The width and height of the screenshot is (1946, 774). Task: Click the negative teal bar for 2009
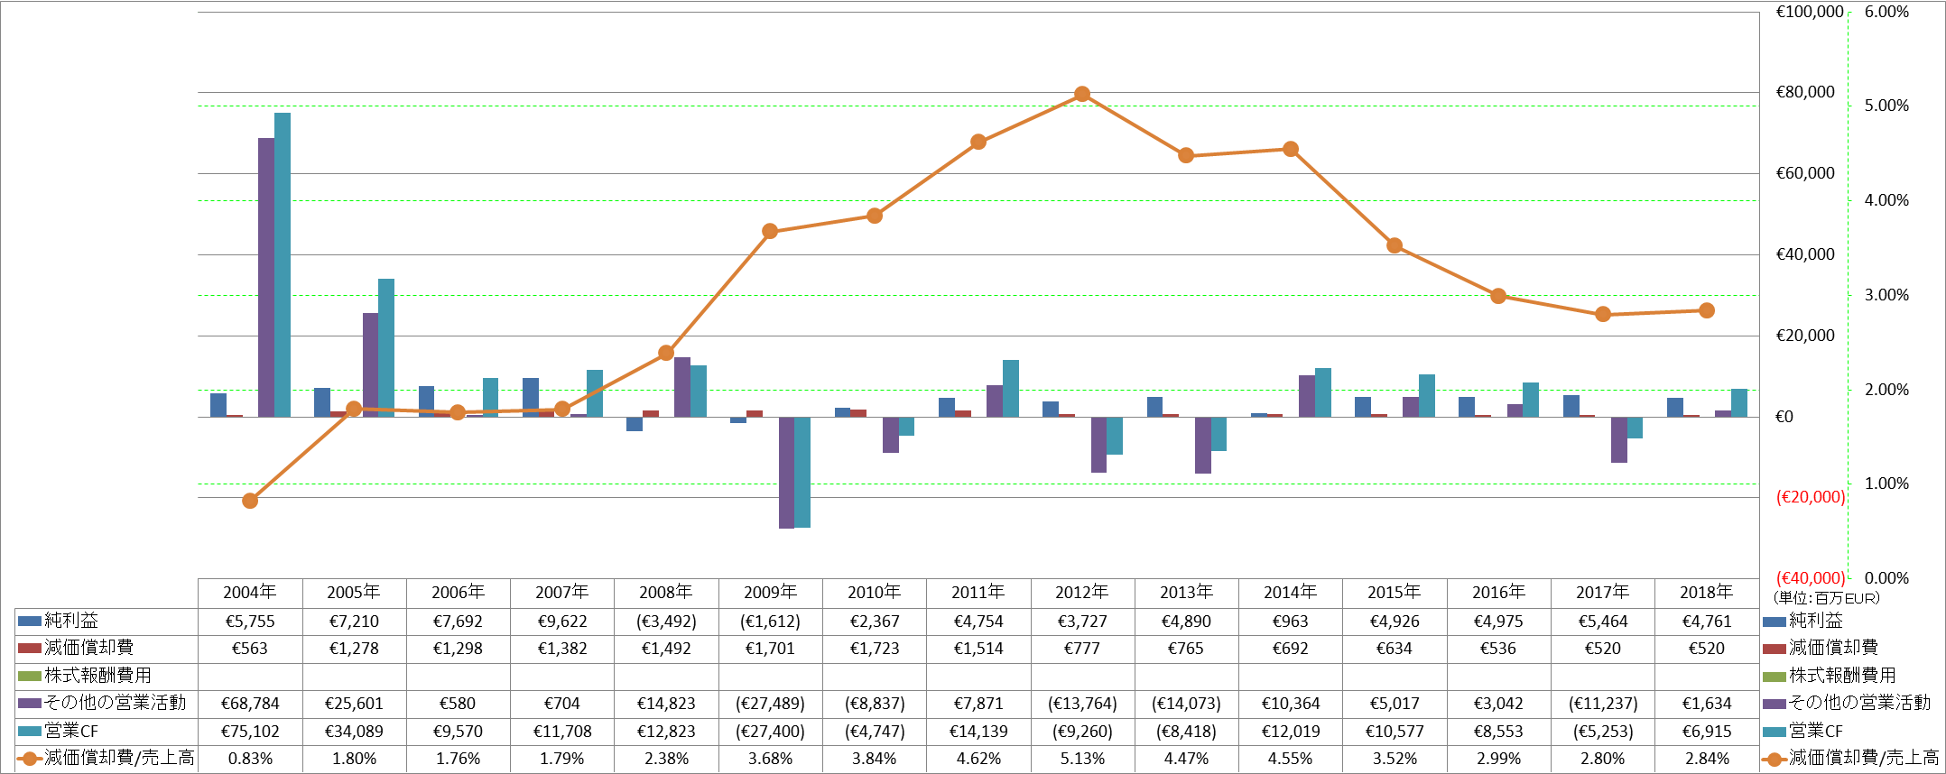point(802,472)
